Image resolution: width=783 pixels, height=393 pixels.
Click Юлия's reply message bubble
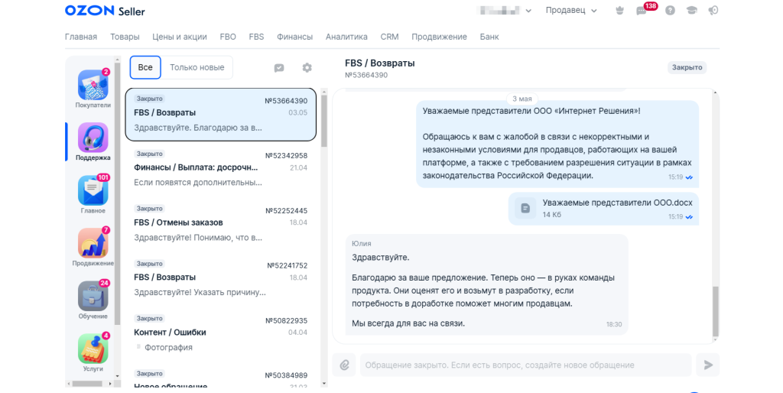point(486,284)
